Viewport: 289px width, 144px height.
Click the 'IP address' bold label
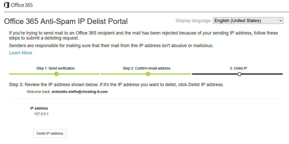pyautogui.click(x=39, y=108)
